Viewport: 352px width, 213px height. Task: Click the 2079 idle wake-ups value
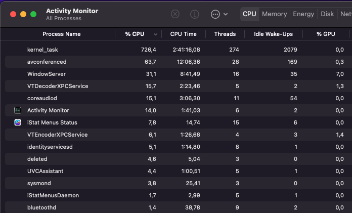click(x=290, y=50)
